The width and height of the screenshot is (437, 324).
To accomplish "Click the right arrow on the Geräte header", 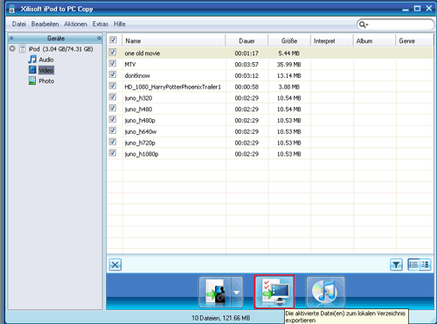I will click(100, 39).
